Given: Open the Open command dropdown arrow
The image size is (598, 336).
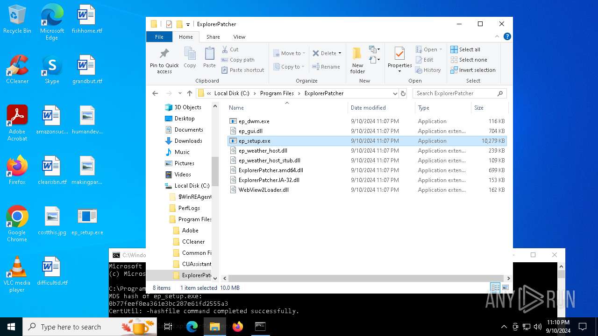Looking at the screenshot, I should click(441, 49).
